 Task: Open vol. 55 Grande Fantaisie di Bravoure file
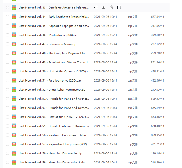[54, 126]
